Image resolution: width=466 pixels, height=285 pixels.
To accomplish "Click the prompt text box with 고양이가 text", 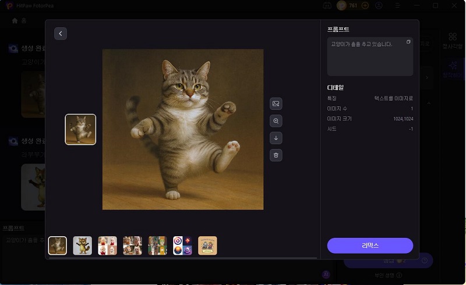I will (x=370, y=56).
